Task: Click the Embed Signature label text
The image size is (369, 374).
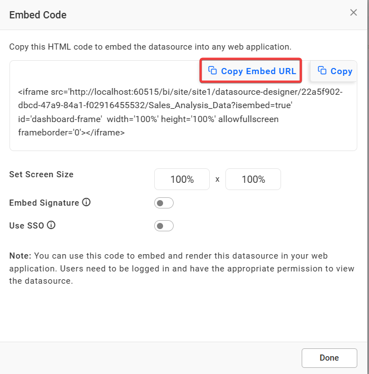Action: tap(44, 203)
